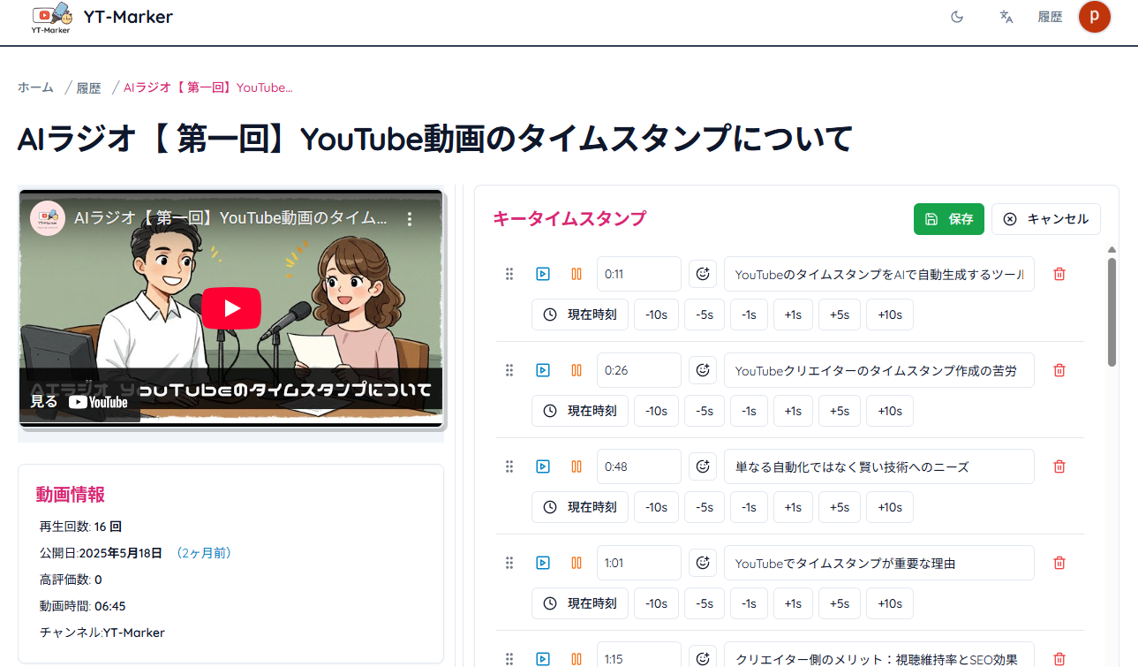Open the user avatar menu

coord(1095,17)
